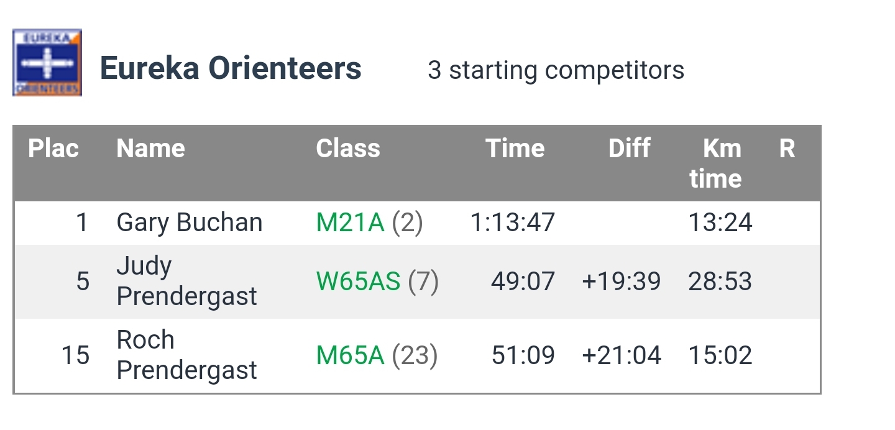Sort by the Name column header
Viewport: 895px width, 430px height.
(150, 149)
